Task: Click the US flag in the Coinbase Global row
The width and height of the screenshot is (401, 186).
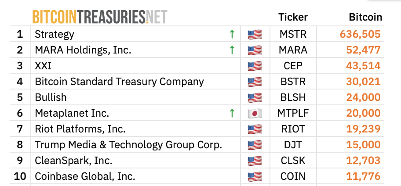Action: tap(255, 176)
